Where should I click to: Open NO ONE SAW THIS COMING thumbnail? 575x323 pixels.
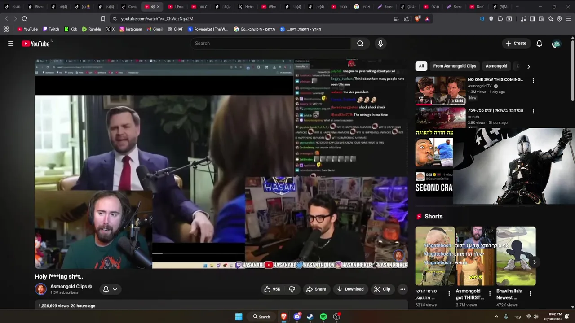click(440, 91)
